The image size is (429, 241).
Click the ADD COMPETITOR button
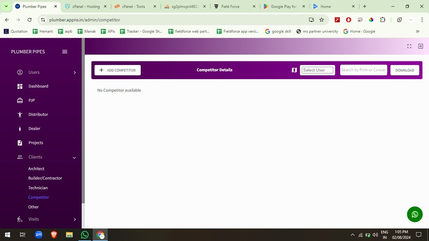pos(117,70)
